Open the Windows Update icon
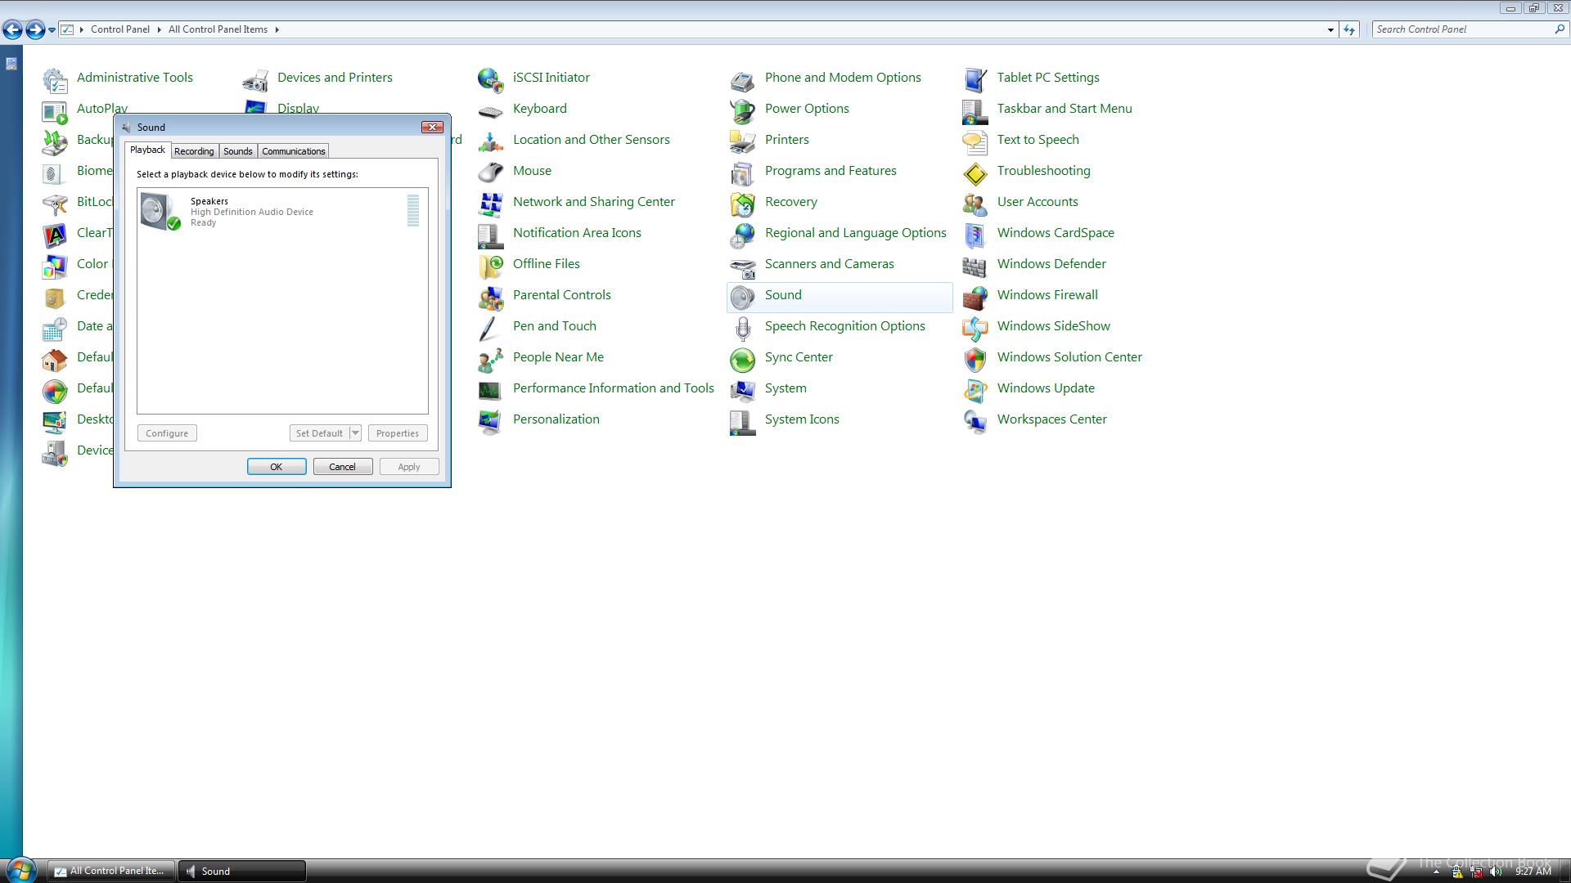The height and width of the screenshot is (883, 1571). (975, 391)
